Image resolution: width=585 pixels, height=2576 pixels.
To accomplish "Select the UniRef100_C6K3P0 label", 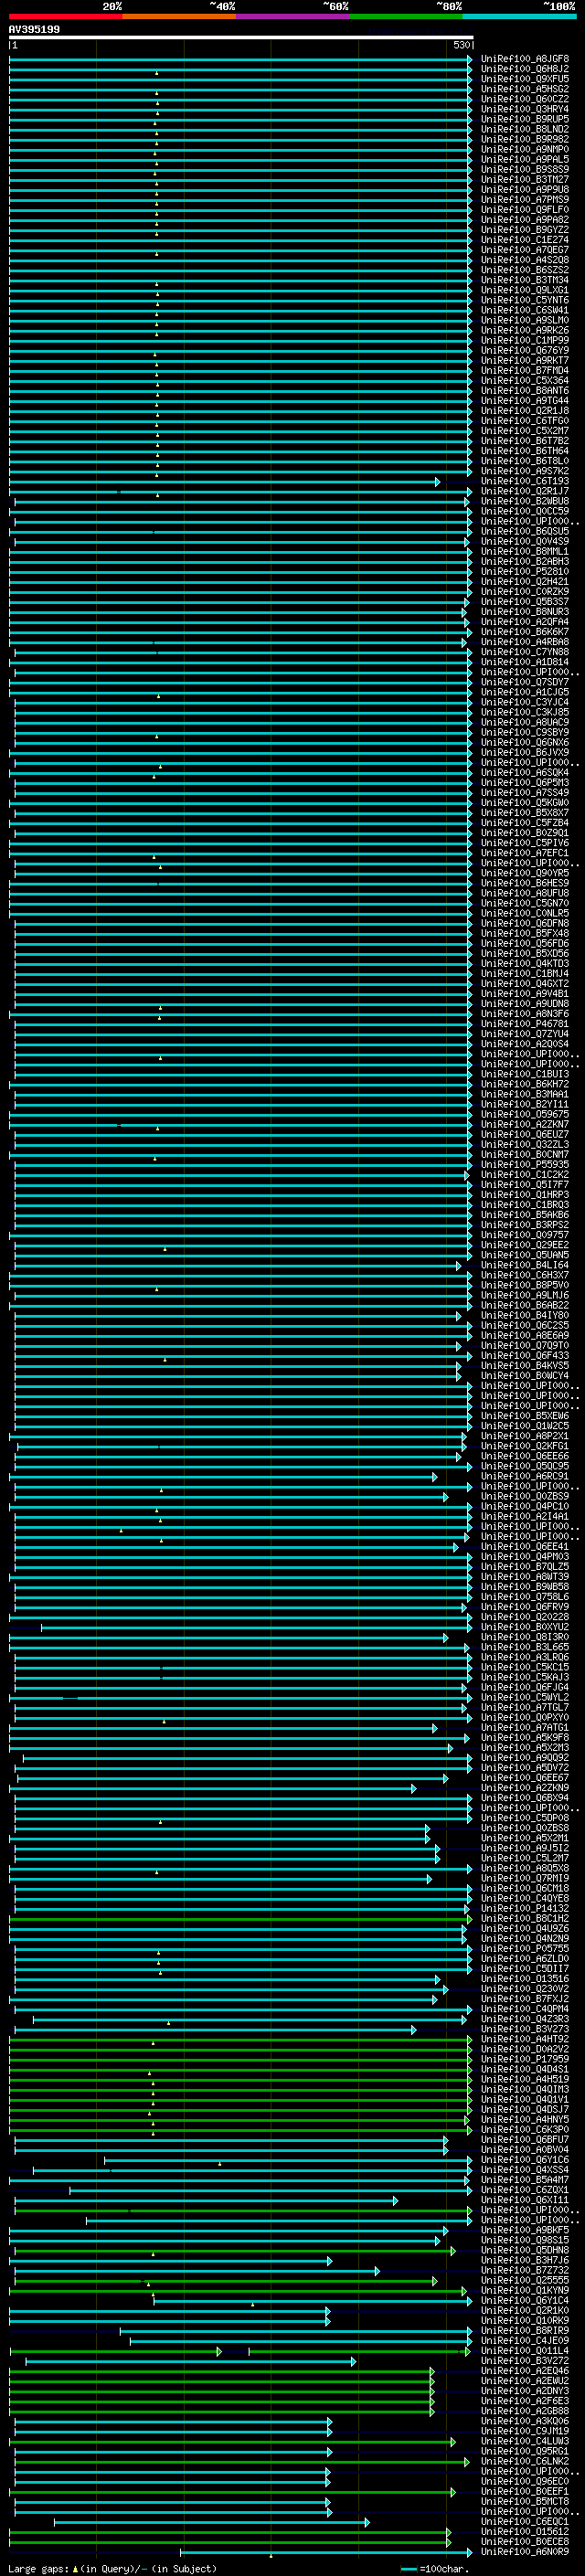I will (525, 2129).
